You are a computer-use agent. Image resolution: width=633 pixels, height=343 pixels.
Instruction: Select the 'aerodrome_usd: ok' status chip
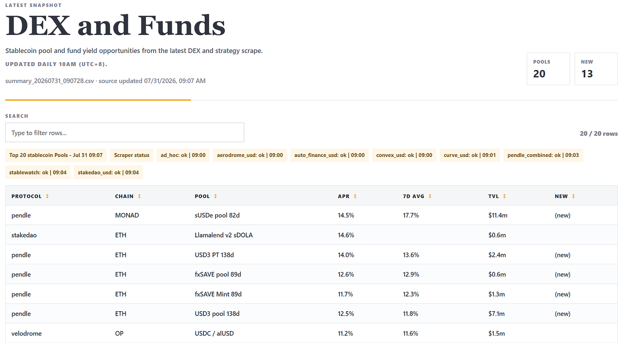[250, 155]
